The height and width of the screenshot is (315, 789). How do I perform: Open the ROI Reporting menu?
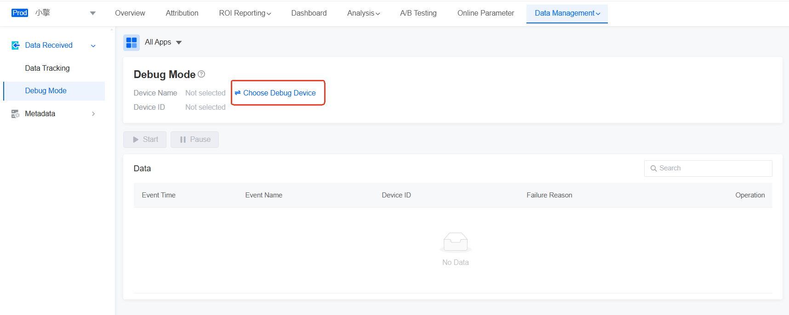pyautogui.click(x=245, y=13)
